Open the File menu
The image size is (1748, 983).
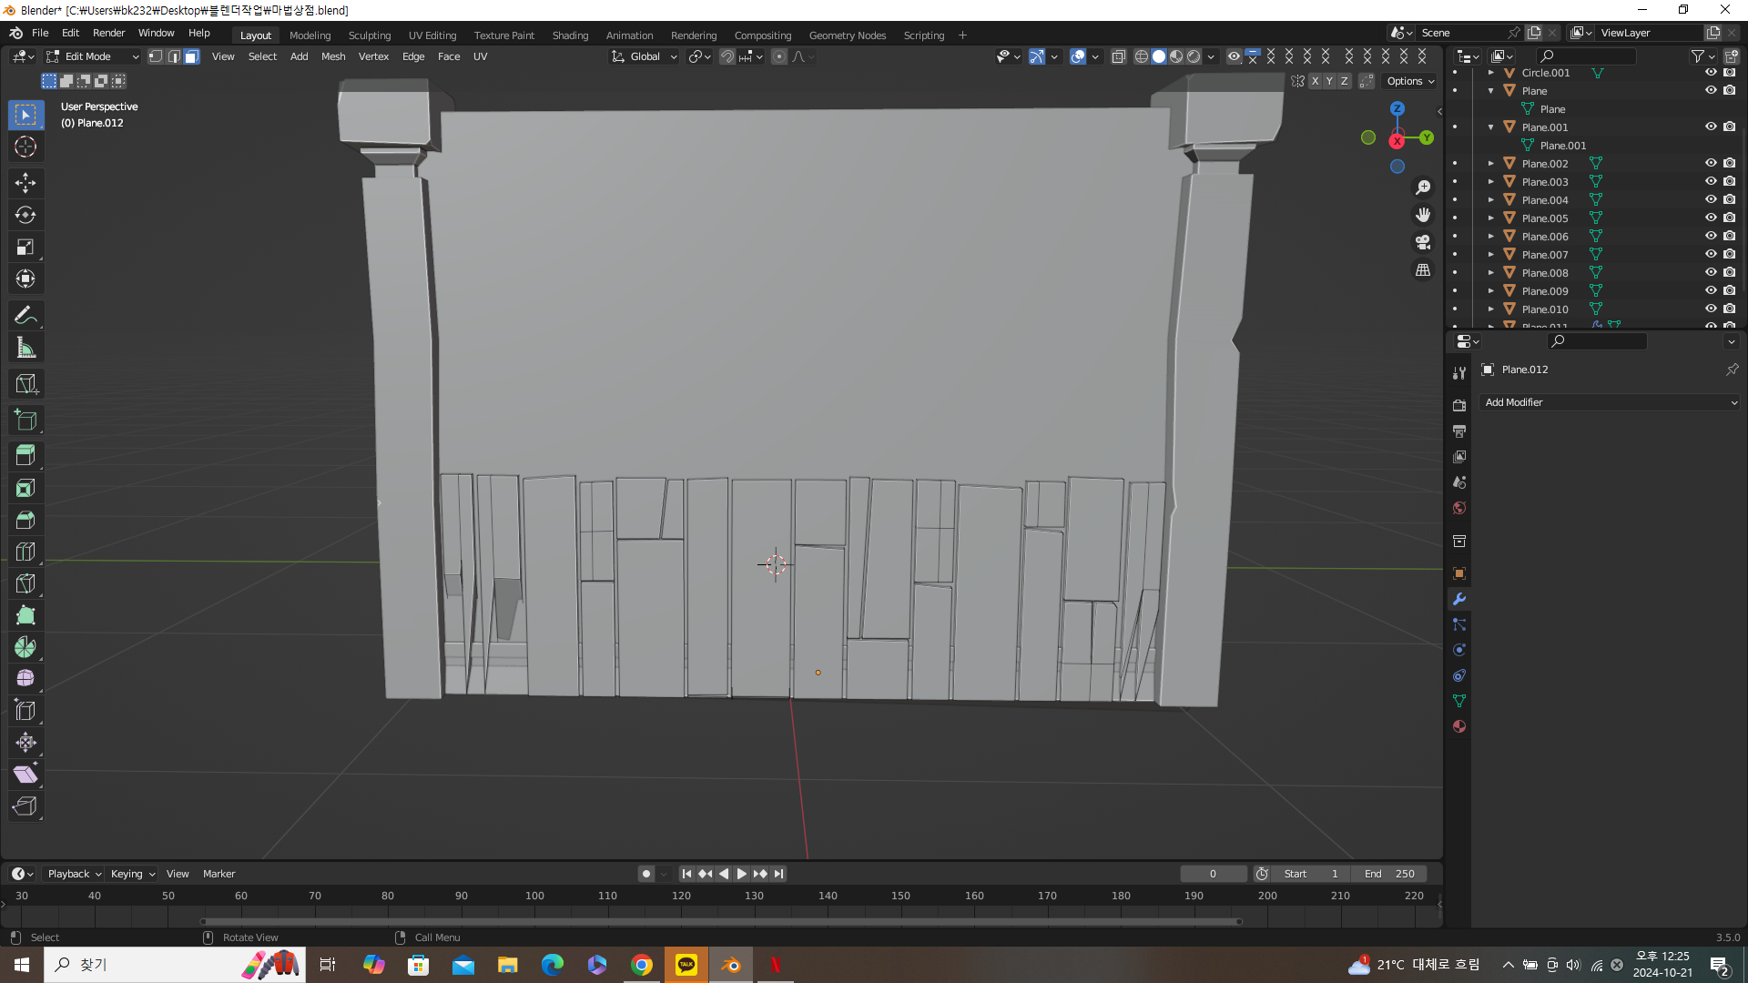[x=40, y=33]
